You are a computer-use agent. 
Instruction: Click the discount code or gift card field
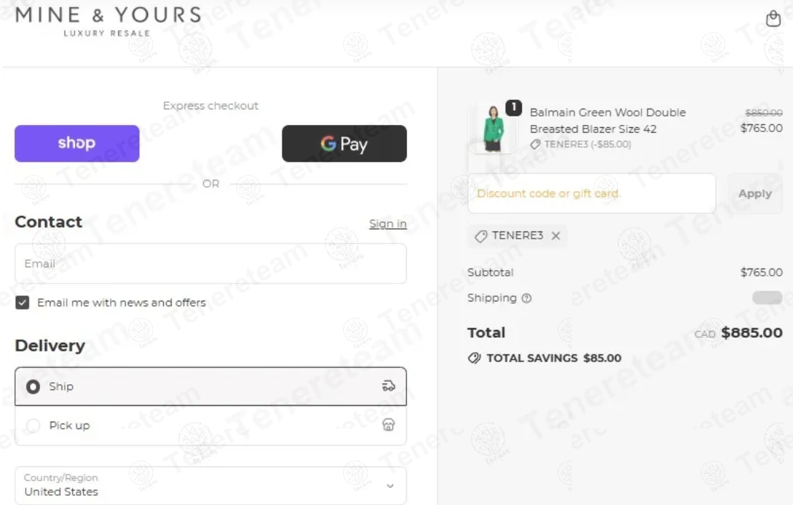pos(591,194)
